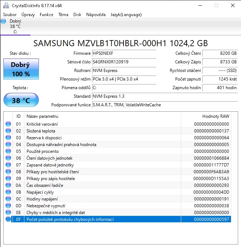Click status orb for selected row 0F

click(8, 219)
